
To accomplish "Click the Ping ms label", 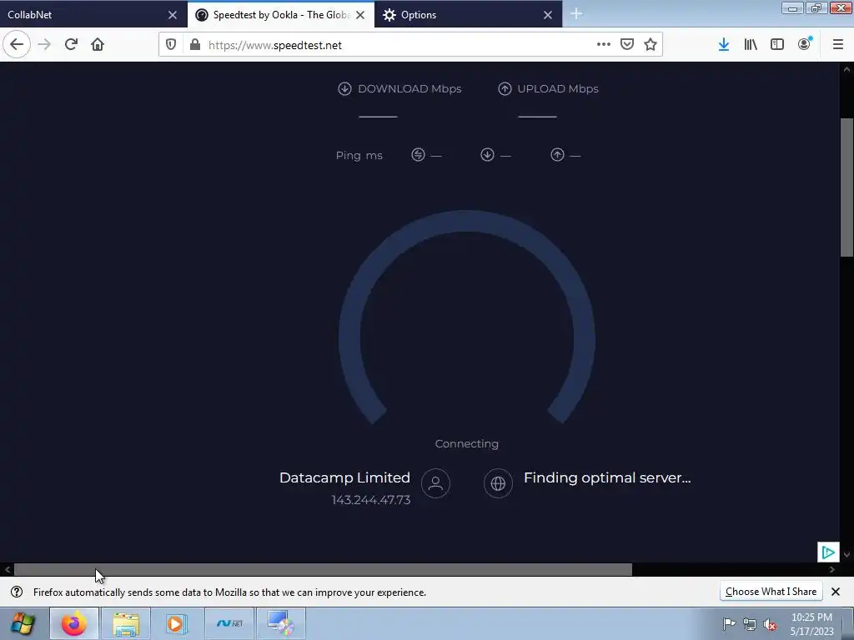I will click(359, 156).
